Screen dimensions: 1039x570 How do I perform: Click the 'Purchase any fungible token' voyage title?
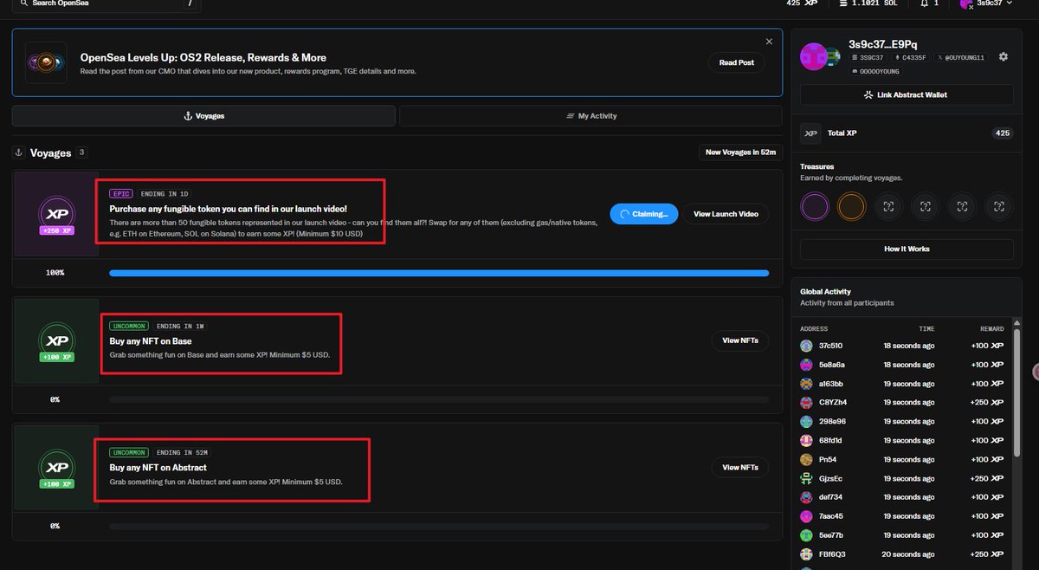pyautogui.click(x=229, y=209)
